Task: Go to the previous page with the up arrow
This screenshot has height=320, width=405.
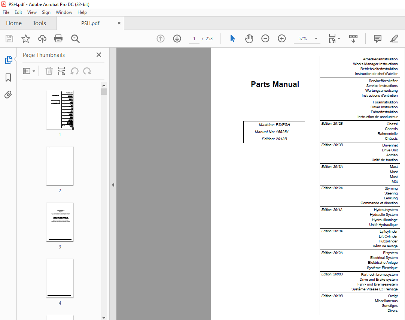Action: point(161,39)
